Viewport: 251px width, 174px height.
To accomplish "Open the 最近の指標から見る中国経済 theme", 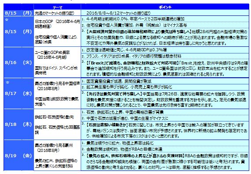I will coord(57,86).
